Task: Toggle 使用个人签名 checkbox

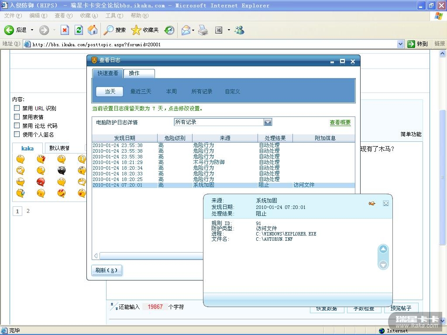Action: (17, 134)
